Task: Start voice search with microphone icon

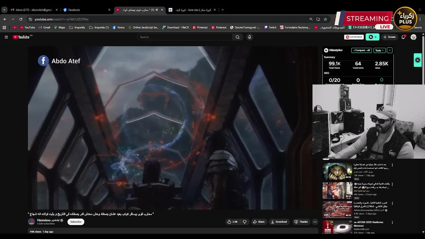Action: (x=249, y=37)
